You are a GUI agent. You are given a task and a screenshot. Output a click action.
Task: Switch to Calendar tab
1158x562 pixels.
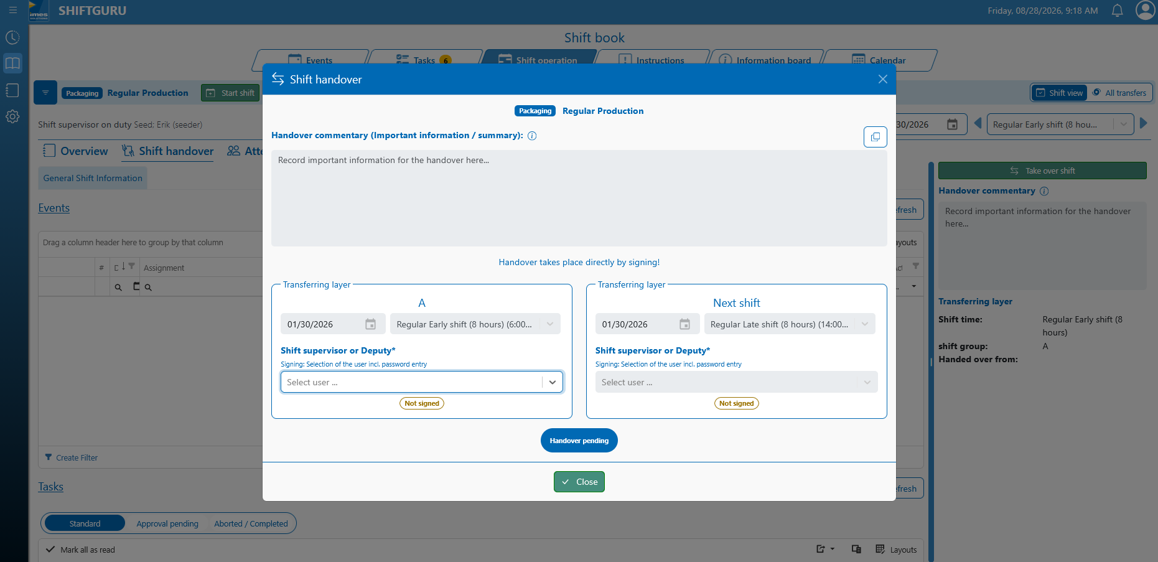point(879,60)
